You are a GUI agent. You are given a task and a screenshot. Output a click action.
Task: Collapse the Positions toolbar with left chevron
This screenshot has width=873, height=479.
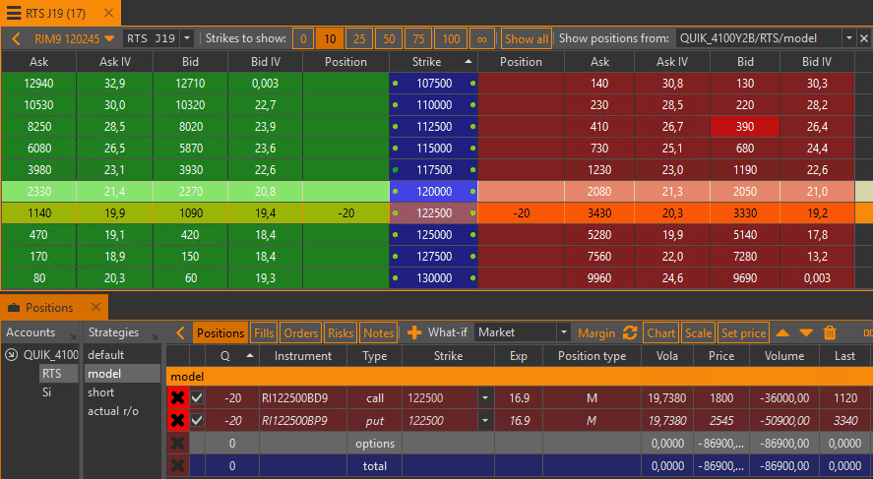coord(180,333)
